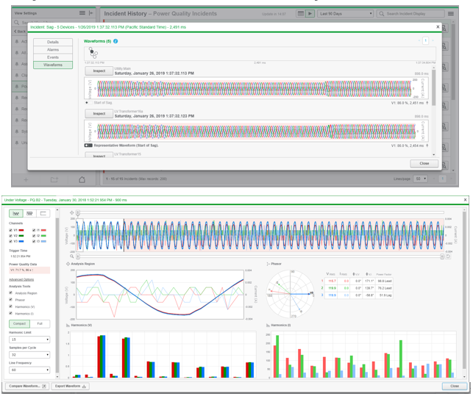Viewport: 473px width, 399px height.
Task: Click the Search Incident Display field
Action: pyautogui.click(x=410, y=13)
